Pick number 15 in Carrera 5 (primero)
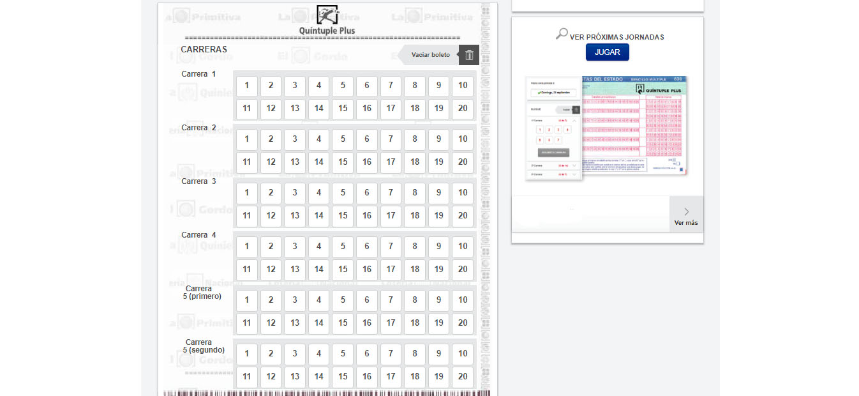Image resolution: width=859 pixels, height=396 pixels. tap(343, 324)
